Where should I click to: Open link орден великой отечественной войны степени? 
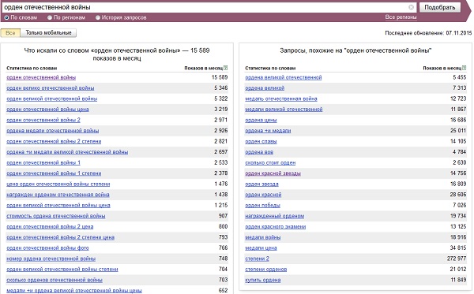(x=62, y=270)
